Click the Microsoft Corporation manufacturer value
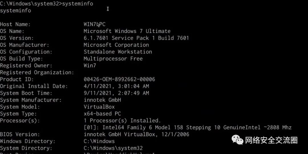The width and height of the screenshot is (308, 154). (x=116, y=45)
